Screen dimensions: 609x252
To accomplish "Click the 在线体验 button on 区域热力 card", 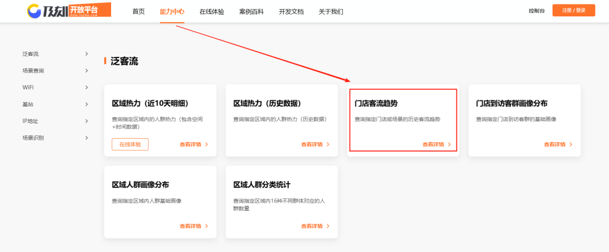I will pyautogui.click(x=130, y=144).
